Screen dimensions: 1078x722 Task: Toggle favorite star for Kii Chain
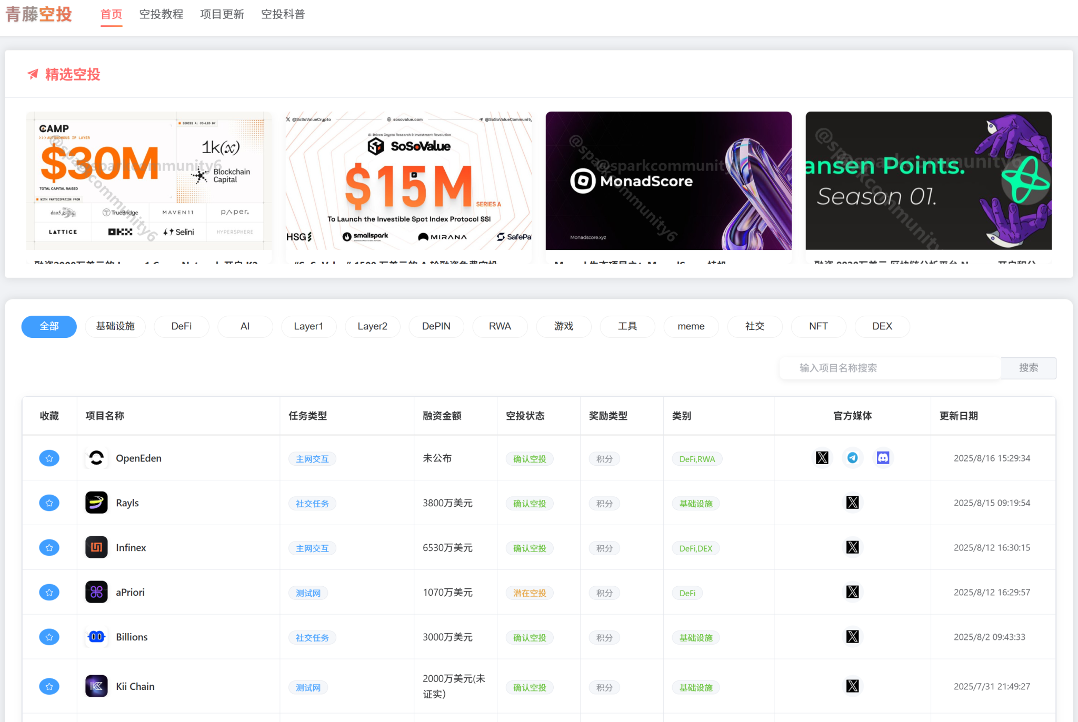pos(49,686)
